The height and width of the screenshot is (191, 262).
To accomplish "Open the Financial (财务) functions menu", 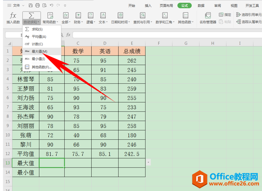I will click(x=78, y=18).
